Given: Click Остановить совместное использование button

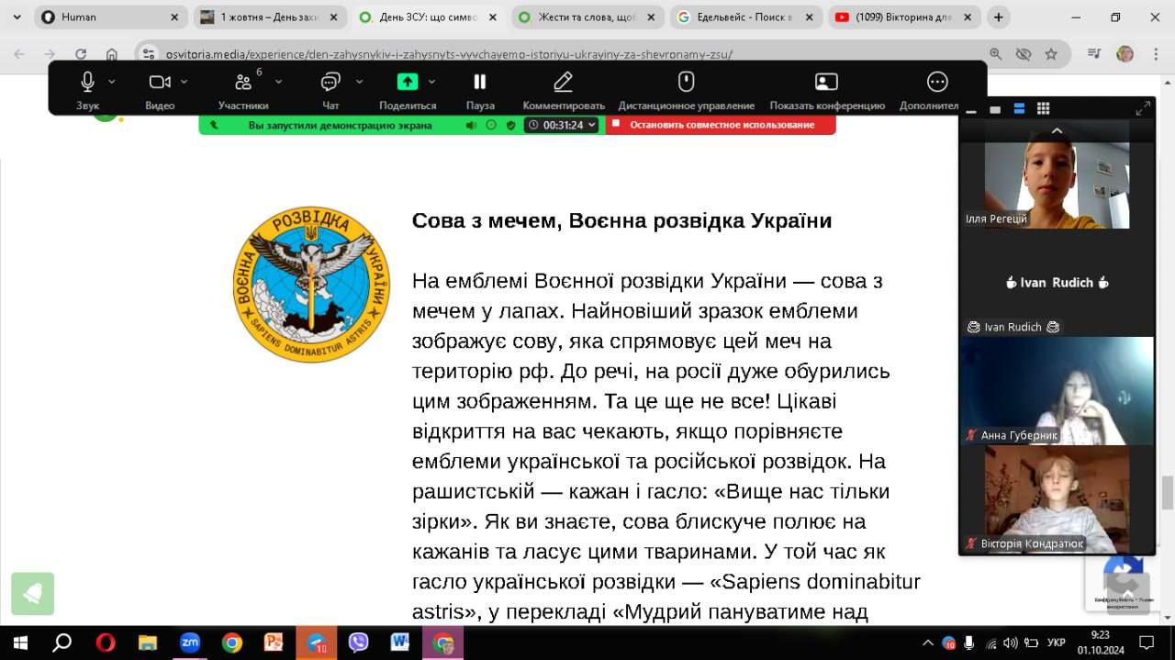Looking at the screenshot, I should [x=721, y=125].
